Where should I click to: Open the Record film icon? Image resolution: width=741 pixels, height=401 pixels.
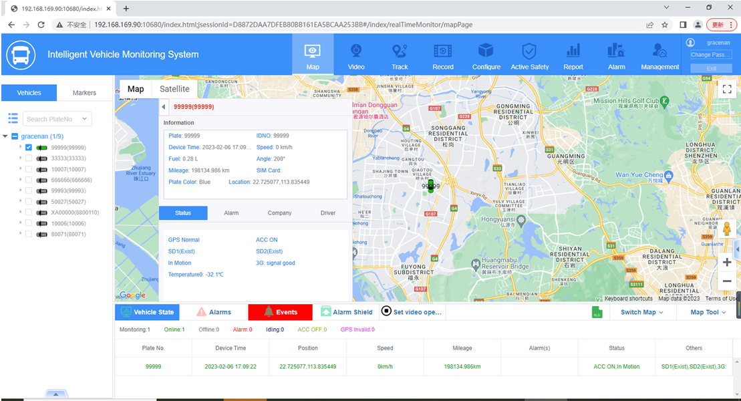coord(443,51)
